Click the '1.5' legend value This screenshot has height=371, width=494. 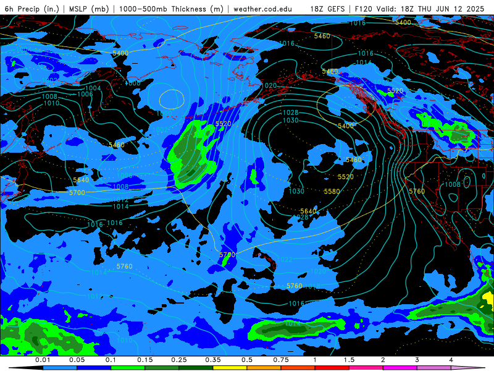point(349,360)
